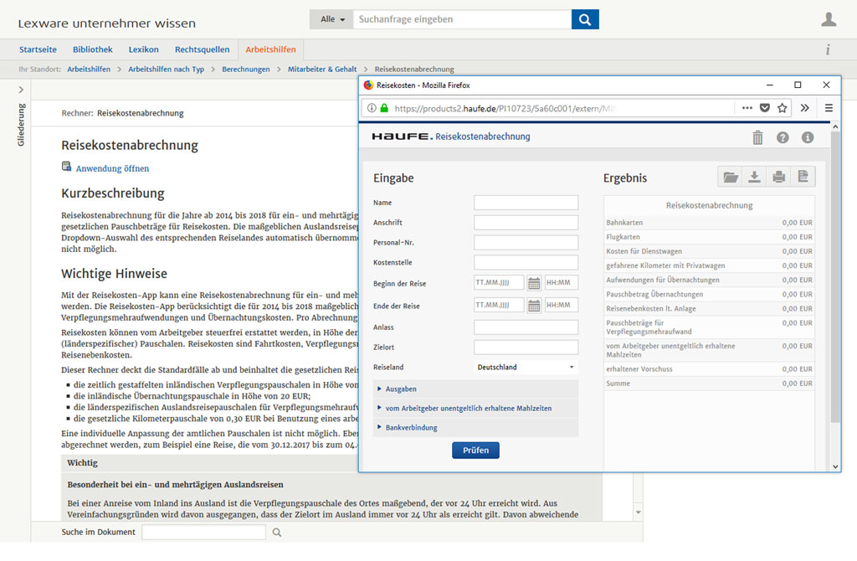Viewport: 857px width, 561px height.
Task: Open the Rechtsquellen tab
Action: coord(203,49)
